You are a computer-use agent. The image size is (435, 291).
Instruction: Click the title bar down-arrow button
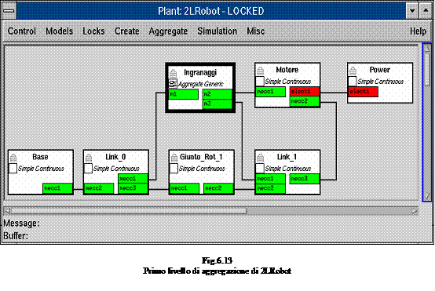[412, 11]
